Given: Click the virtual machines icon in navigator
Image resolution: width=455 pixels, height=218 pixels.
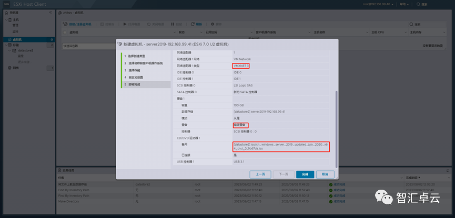Looking at the screenshot, I should [9, 40].
